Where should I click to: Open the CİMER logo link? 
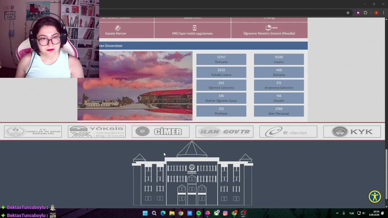point(161,132)
